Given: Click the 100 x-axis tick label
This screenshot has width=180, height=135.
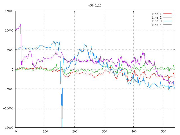Looking at the screenshot, I should pyautogui.click(x=45, y=131).
